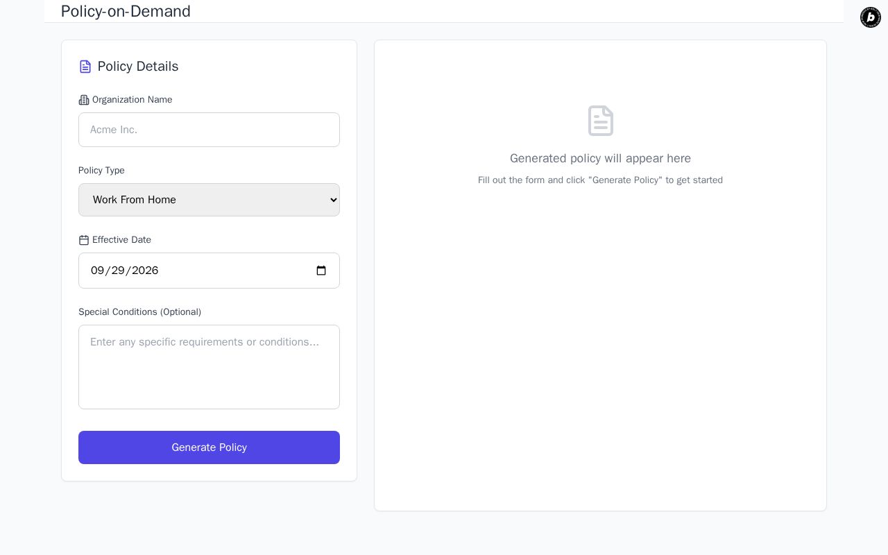This screenshot has height=555, width=888.
Task: Click the Generate Policy button
Action: coord(209,447)
